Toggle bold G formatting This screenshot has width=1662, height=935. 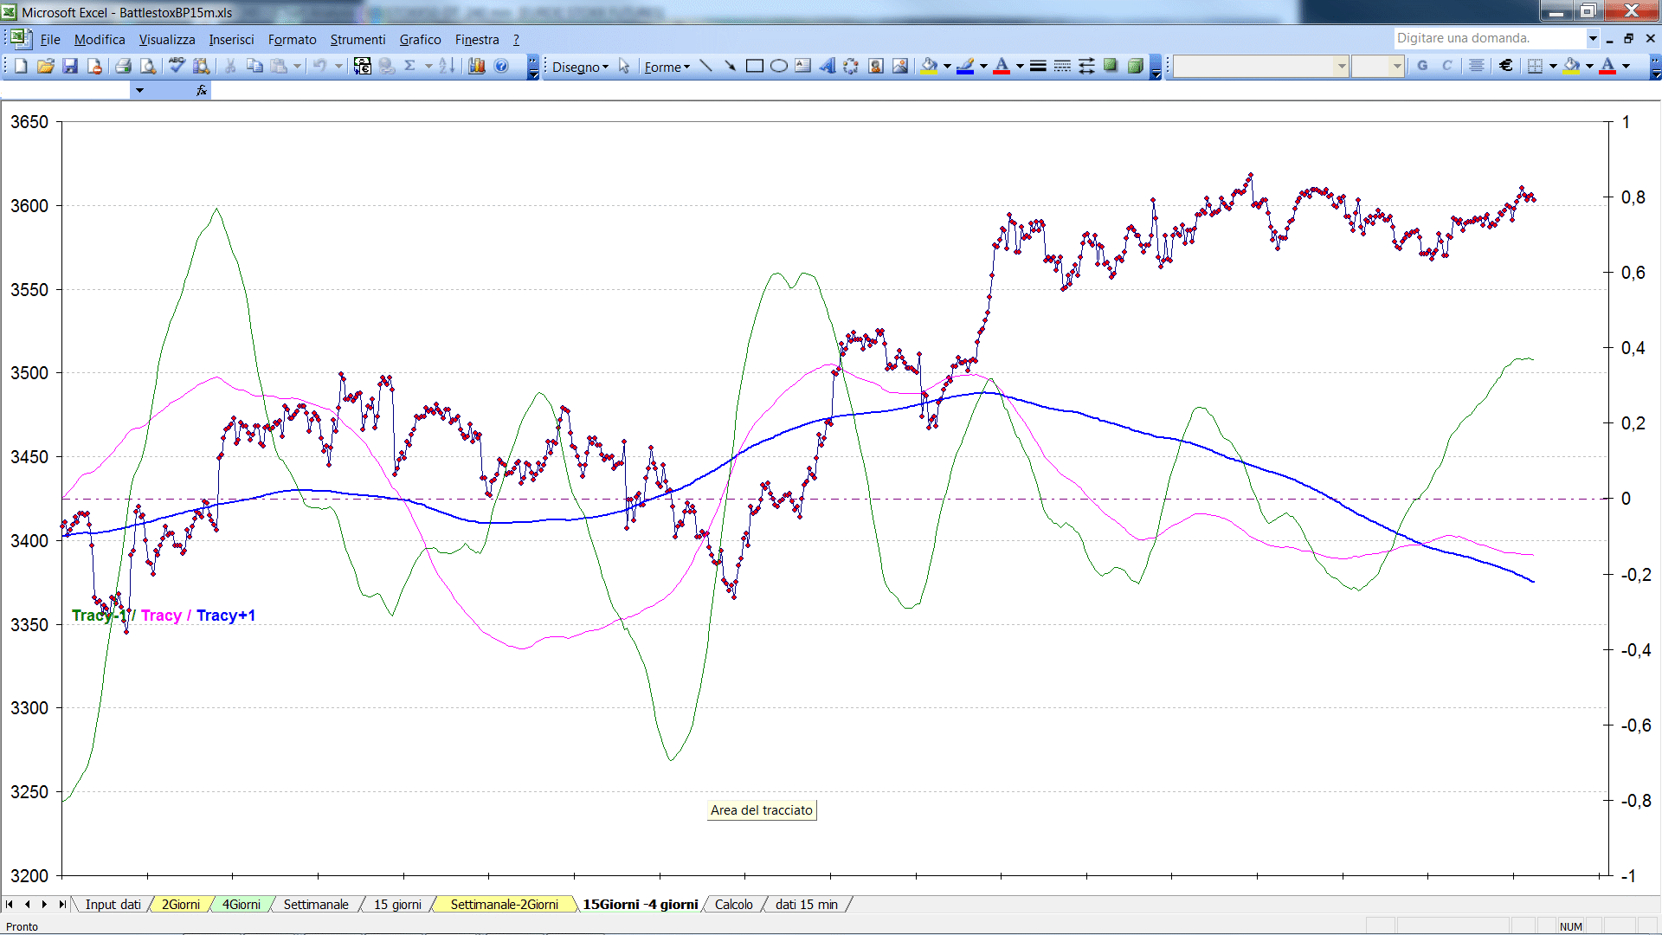1422,66
